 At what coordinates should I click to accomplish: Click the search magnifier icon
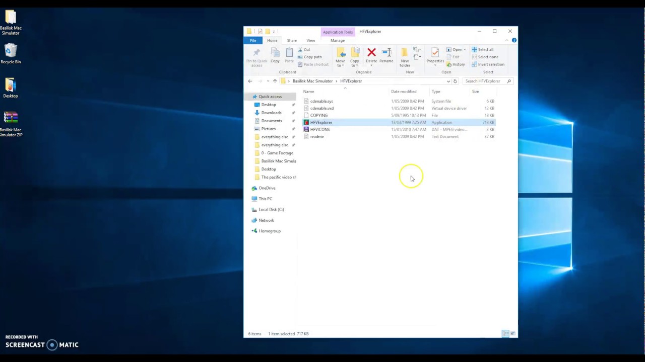tap(509, 81)
